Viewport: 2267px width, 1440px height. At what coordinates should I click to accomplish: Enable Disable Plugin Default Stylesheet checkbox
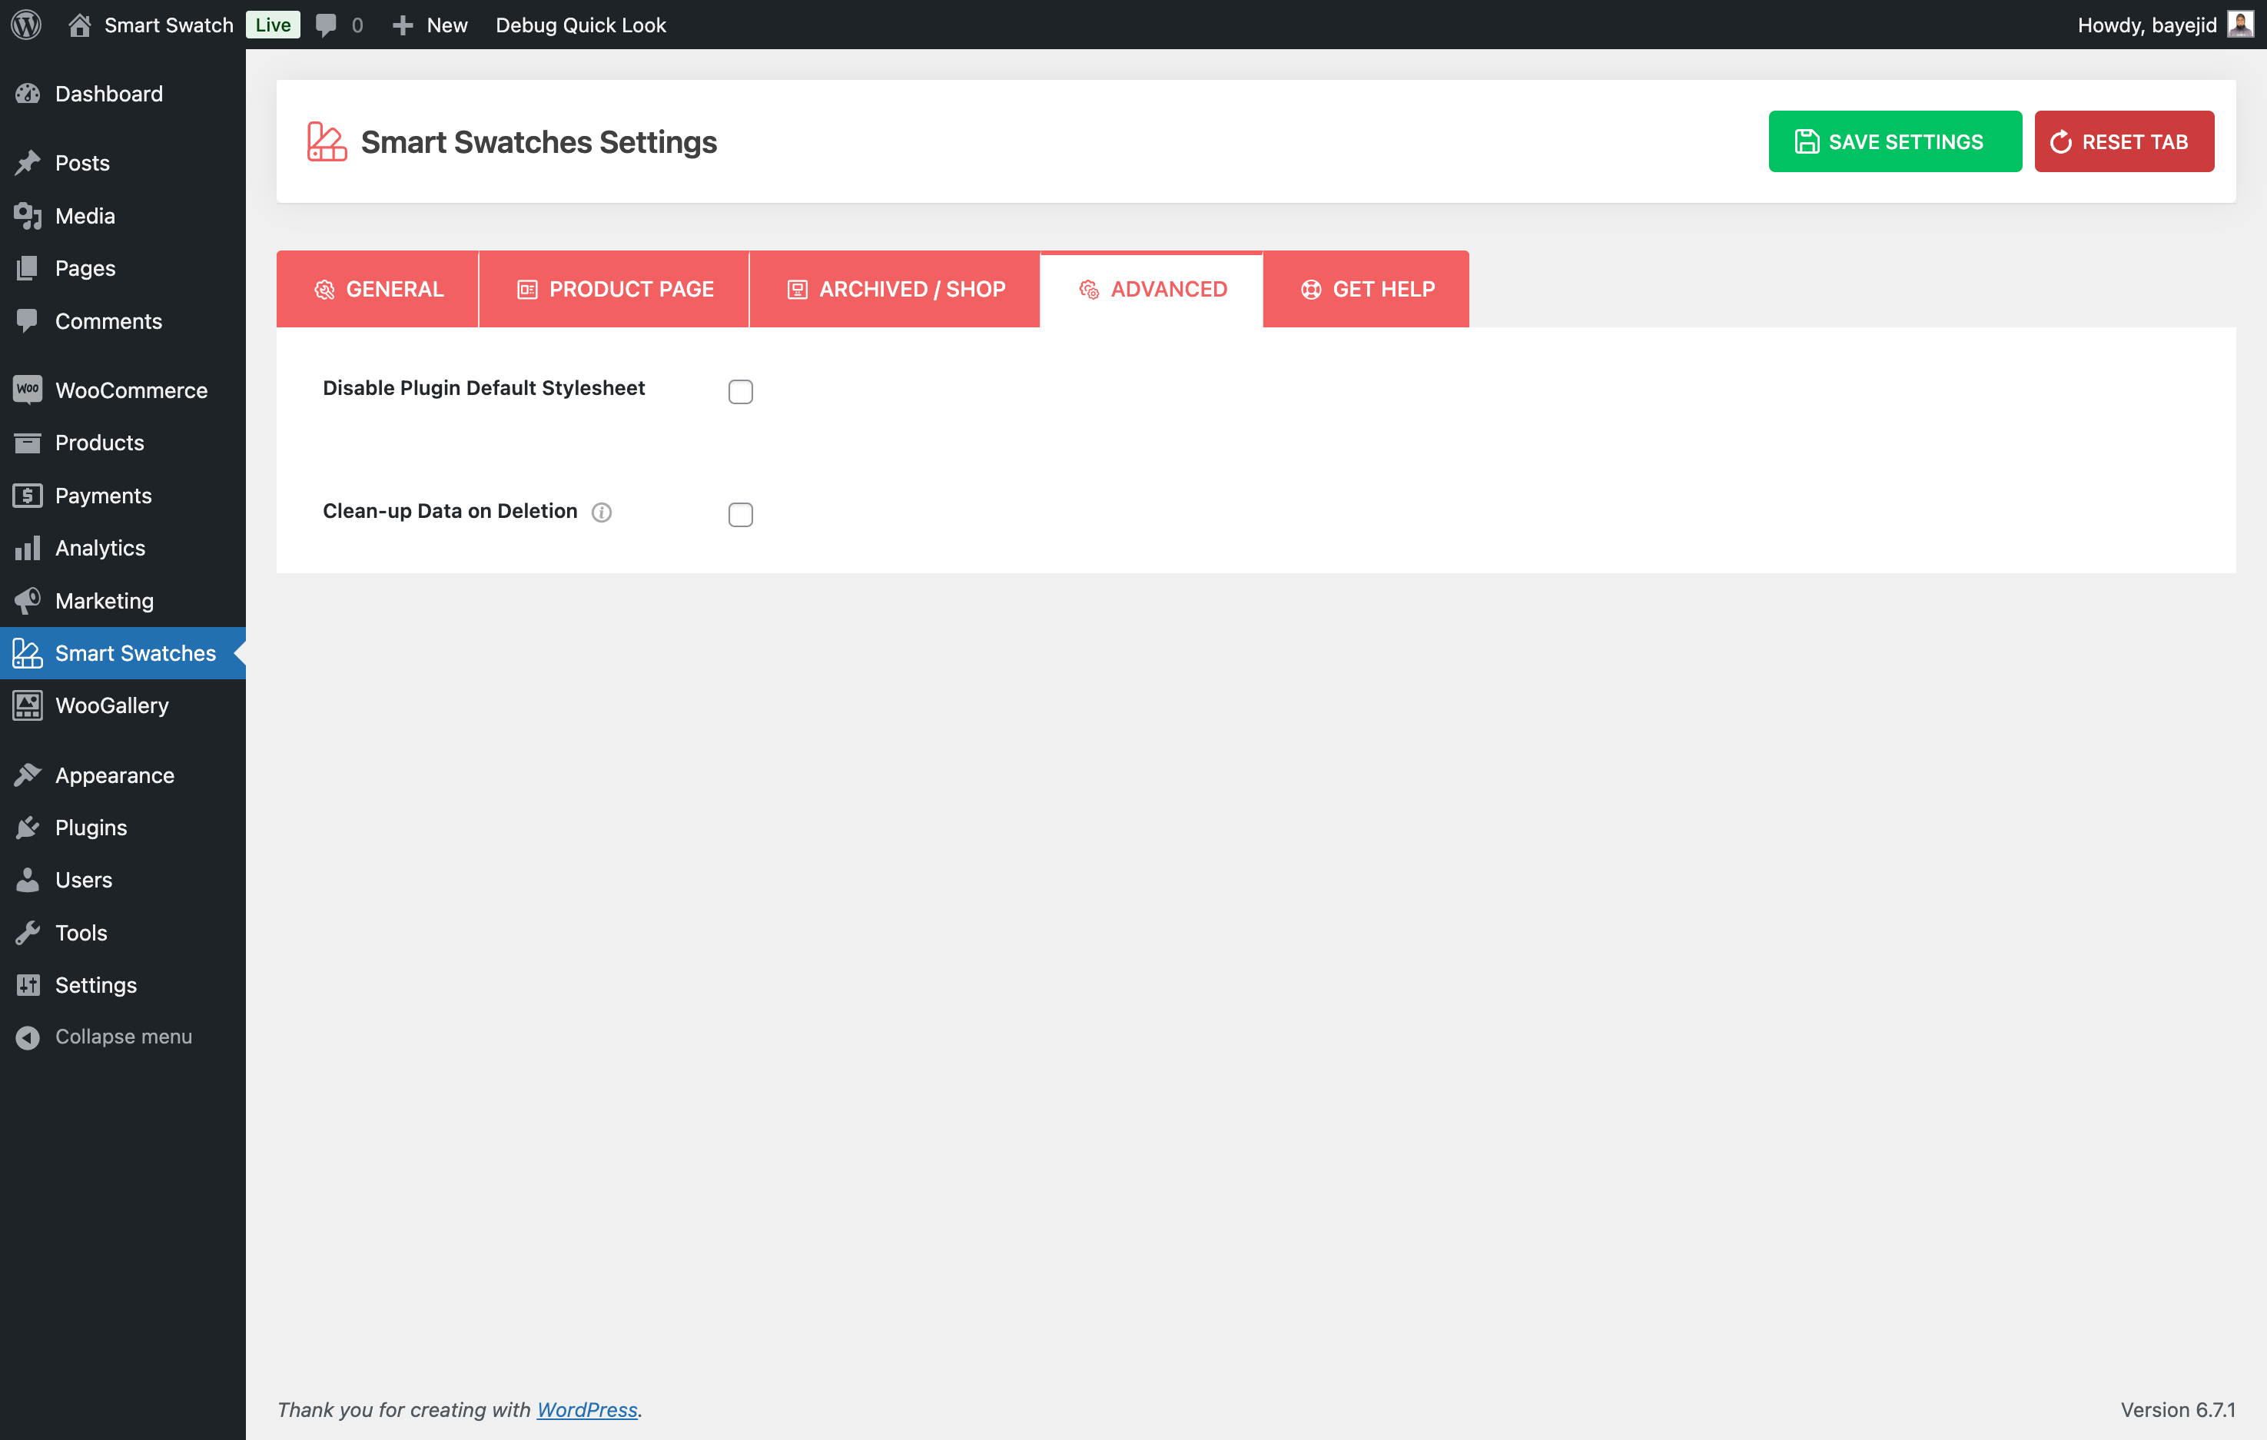tap(741, 392)
